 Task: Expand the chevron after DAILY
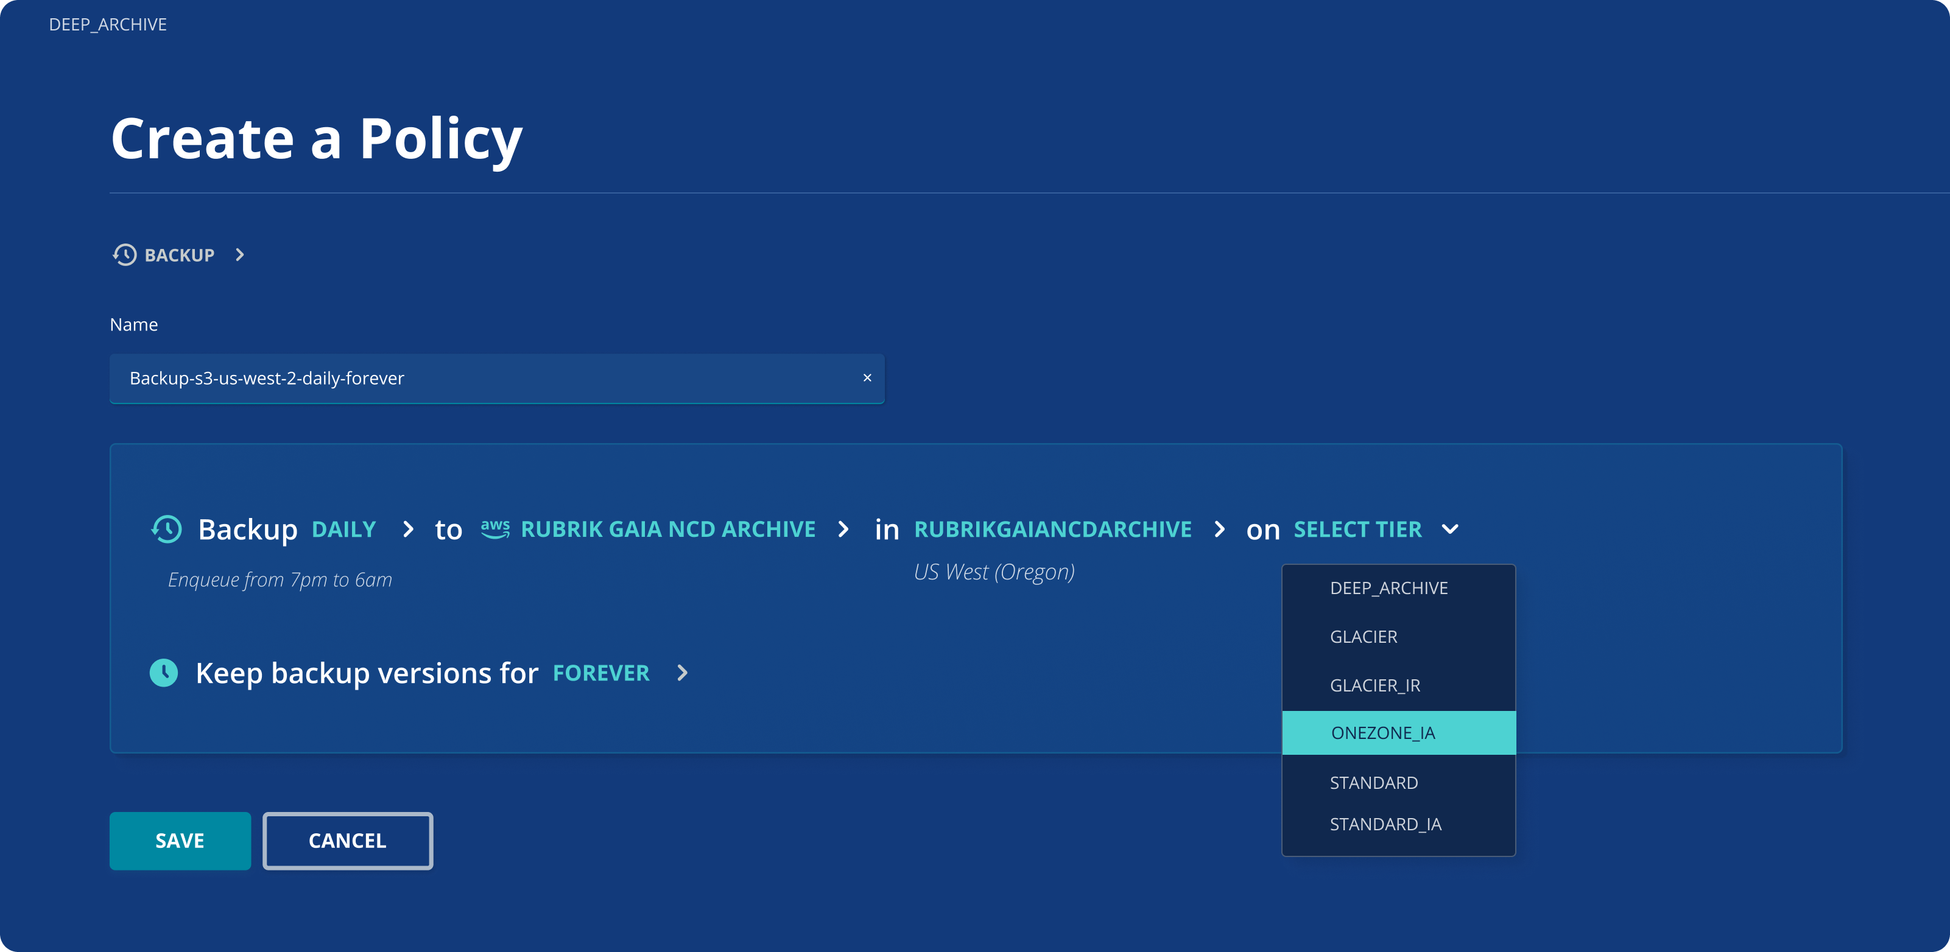coord(408,529)
